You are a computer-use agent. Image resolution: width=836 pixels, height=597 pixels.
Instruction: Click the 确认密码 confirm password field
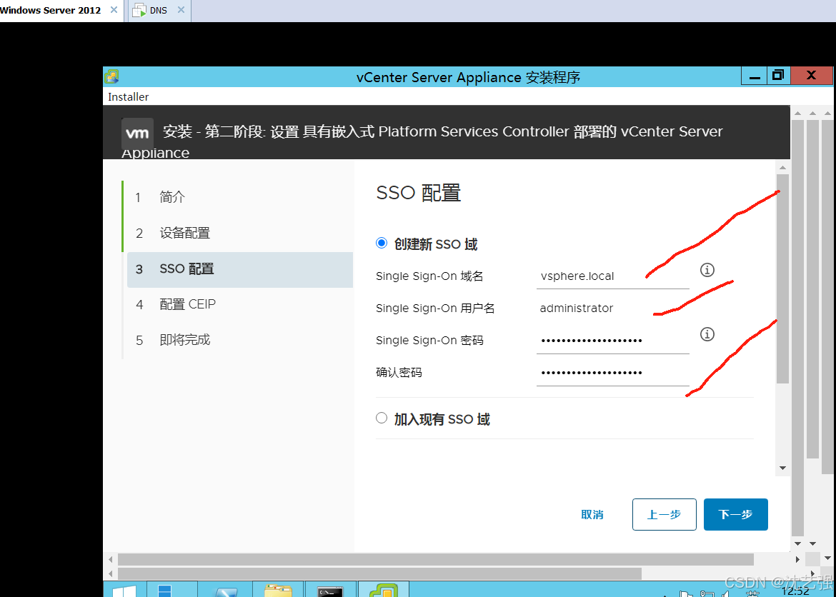click(x=612, y=373)
